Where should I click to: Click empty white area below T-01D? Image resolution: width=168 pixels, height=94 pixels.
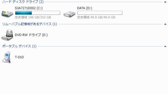point(84,79)
